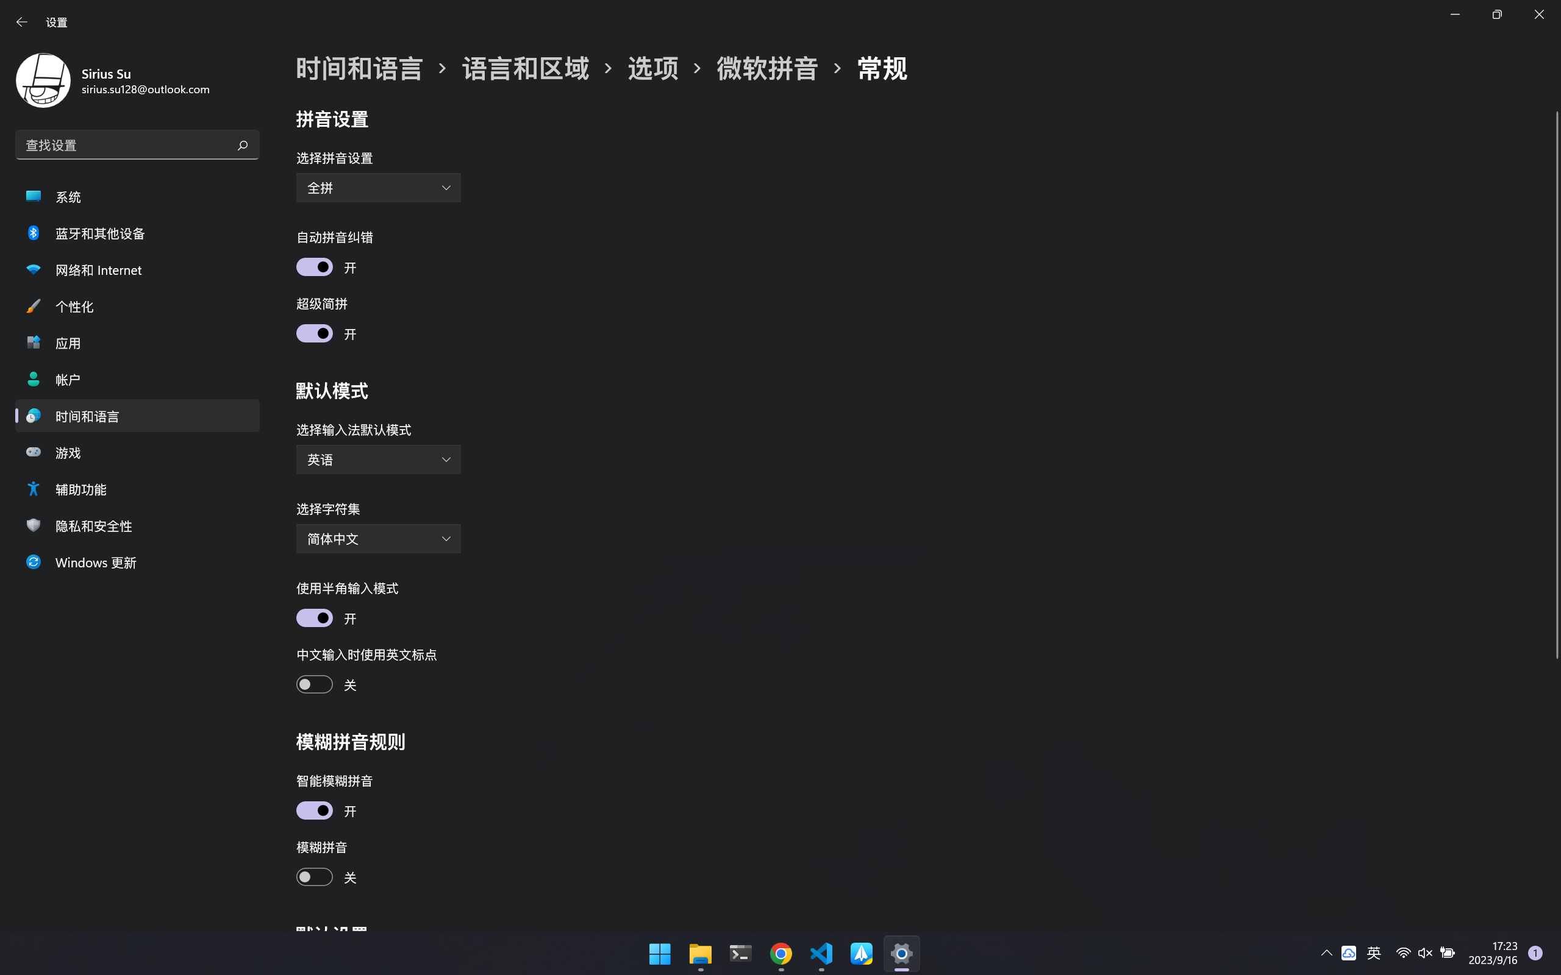Launch Google Chrome from the taskbar
1561x975 pixels.
780,954
